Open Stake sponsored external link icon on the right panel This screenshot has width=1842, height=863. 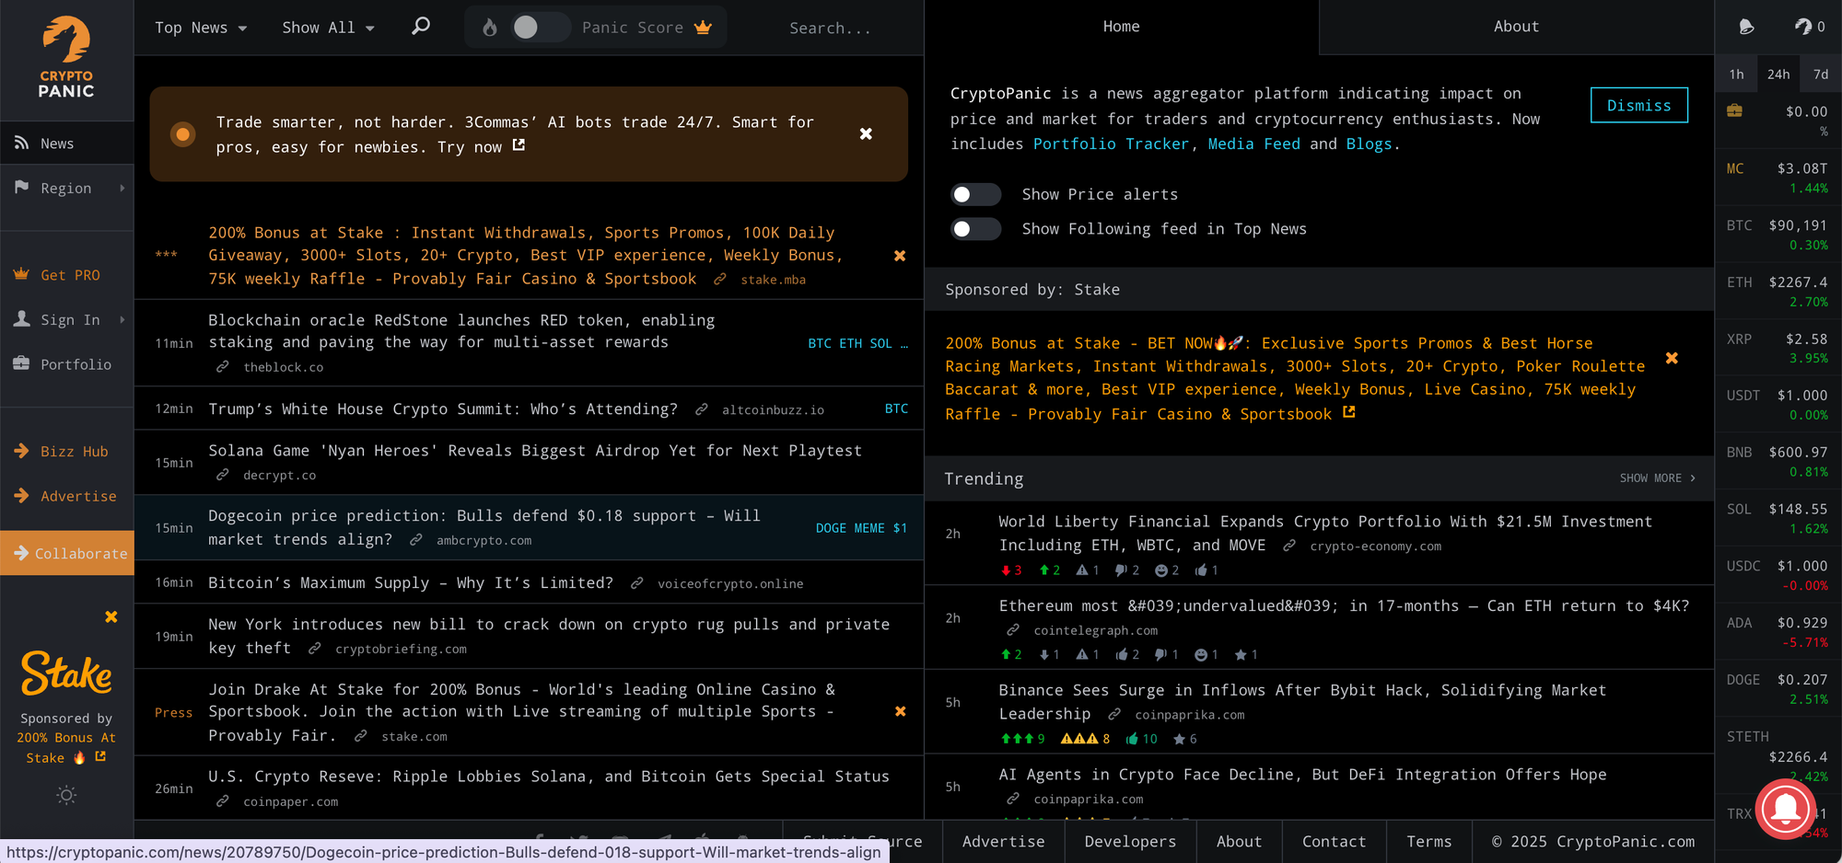(x=1349, y=413)
